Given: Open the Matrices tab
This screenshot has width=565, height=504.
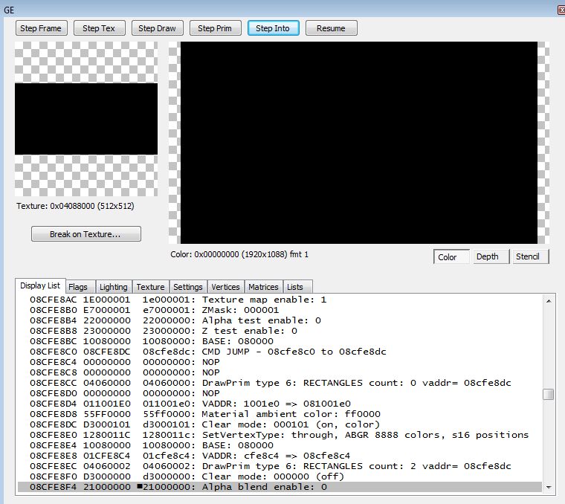Looking at the screenshot, I should tap(264, 287).
